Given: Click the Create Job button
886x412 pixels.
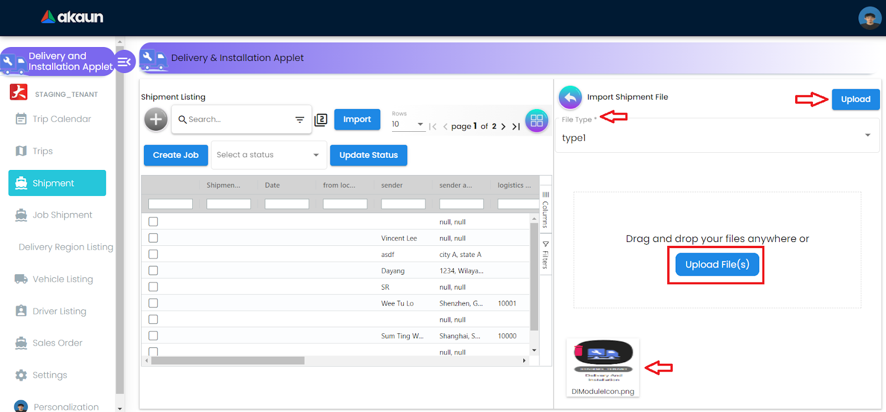Looking at the screenshot, I should tap(176, 155).
